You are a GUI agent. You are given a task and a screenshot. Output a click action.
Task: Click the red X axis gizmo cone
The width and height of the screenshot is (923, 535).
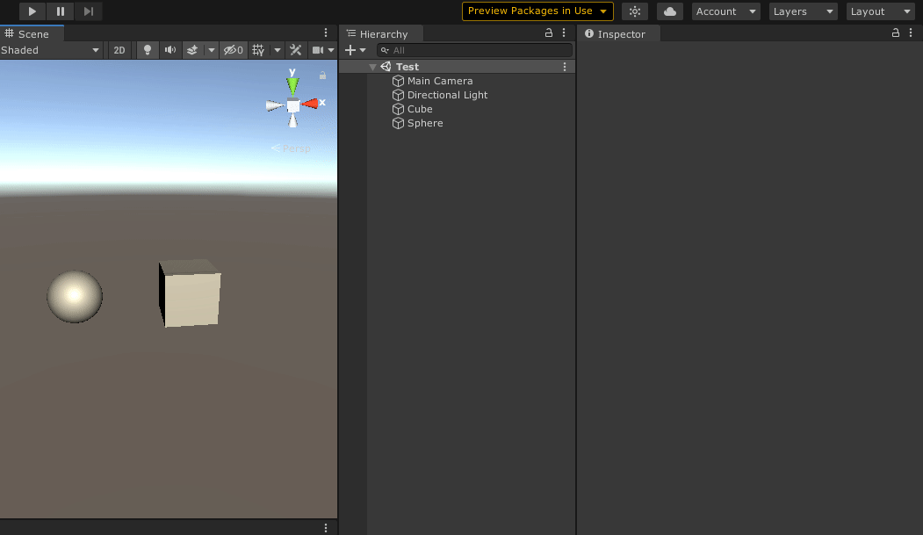(x=310, y=104)
